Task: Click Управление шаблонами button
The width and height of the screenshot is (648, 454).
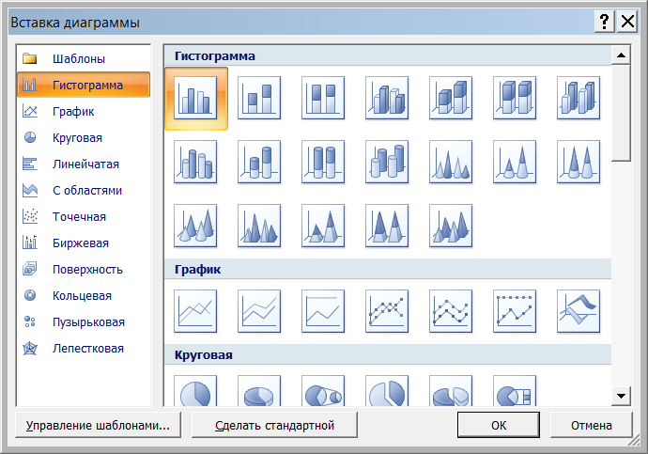Action: point(98,425)
